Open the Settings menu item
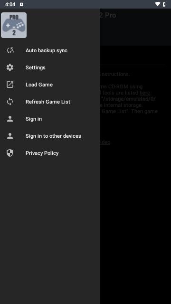This screenshot has width=171, height=304. [50, 67]
